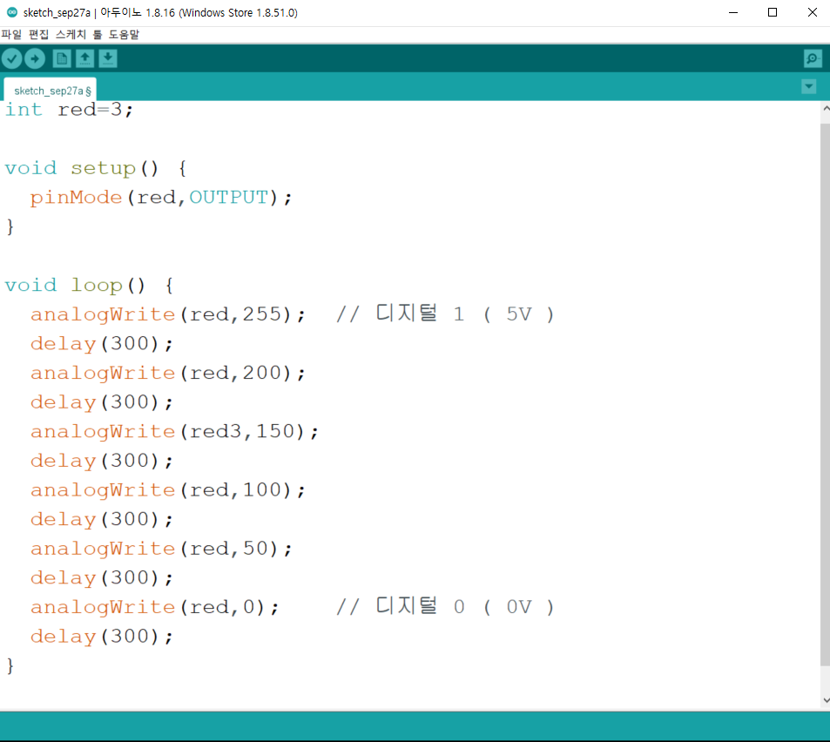Screen dimensions: 830x742
Task: Click the scrollbar up arrow
Action: click(x=826, y=108)
